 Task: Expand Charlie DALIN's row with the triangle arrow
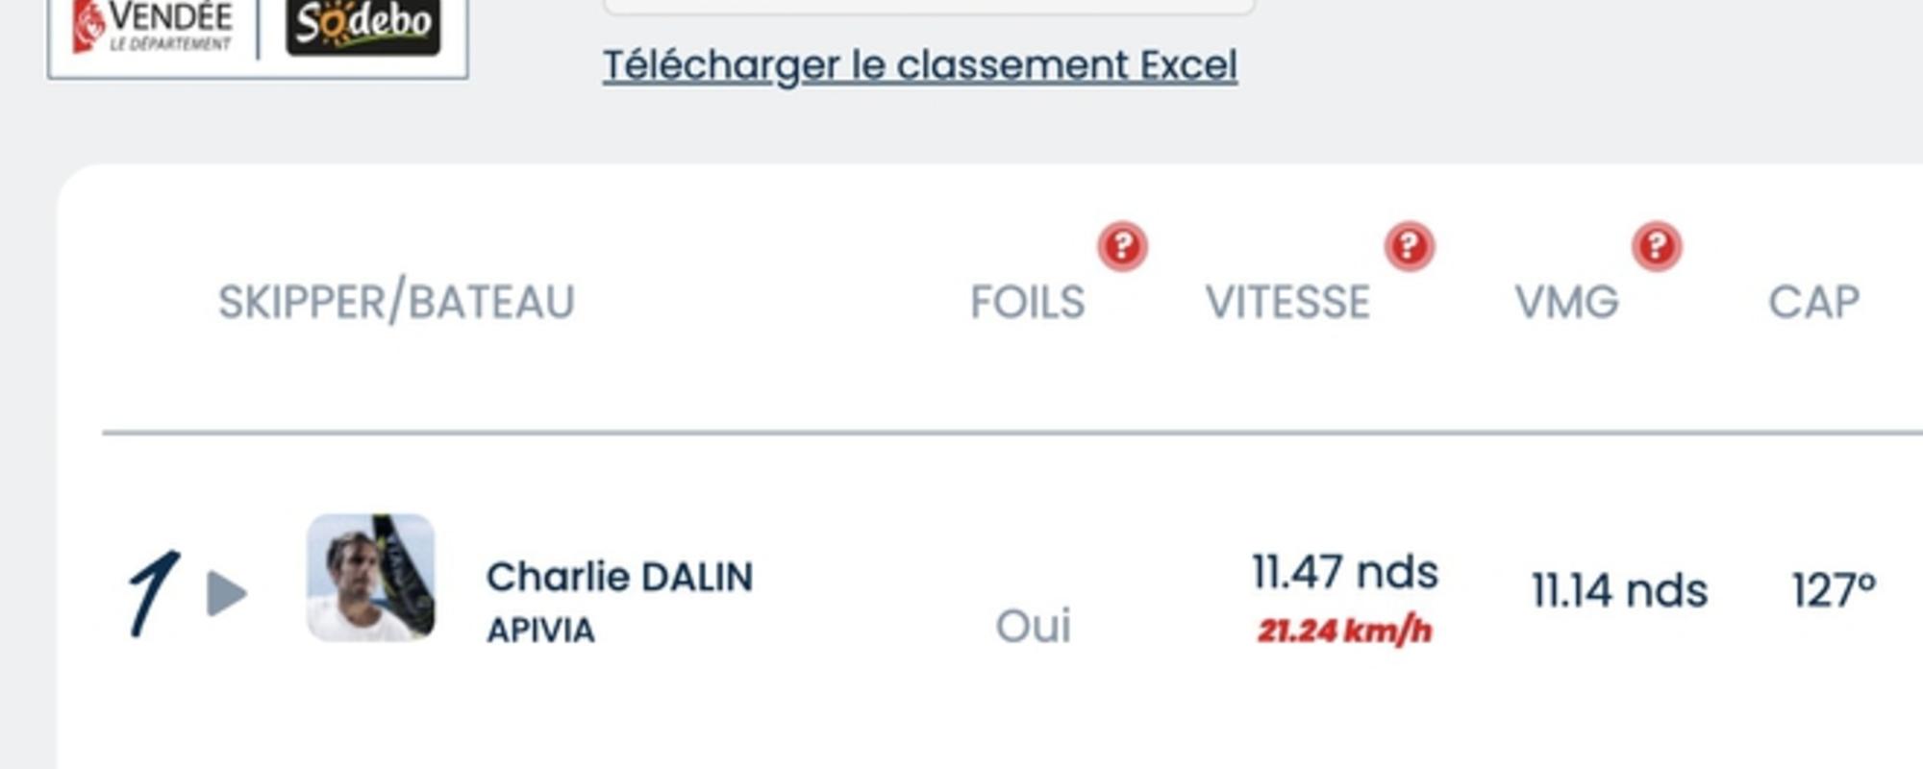227,593
